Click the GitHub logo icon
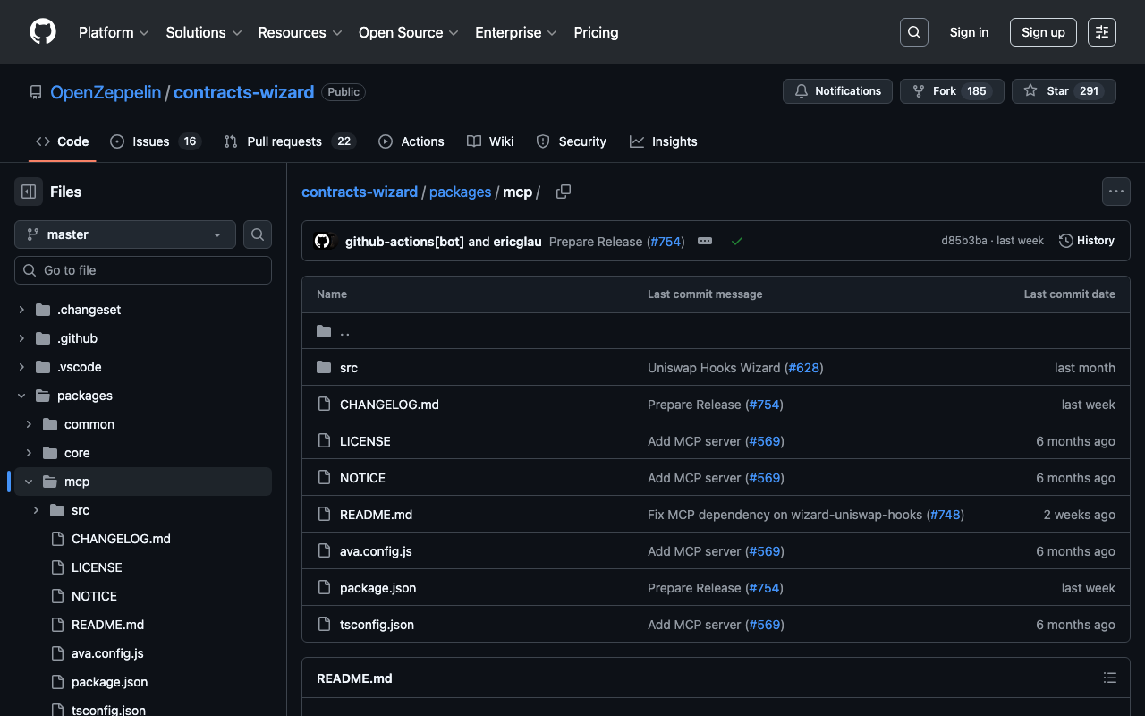1145x716 pixels. 43,32
